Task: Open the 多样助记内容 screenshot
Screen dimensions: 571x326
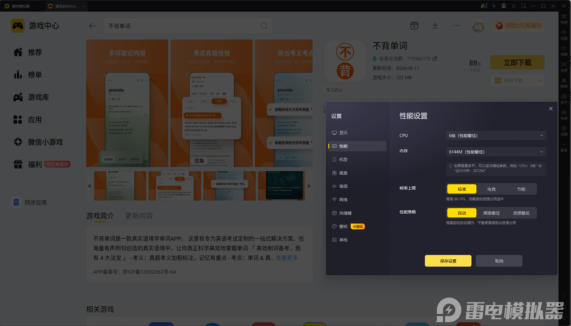Action: [127, 103]
